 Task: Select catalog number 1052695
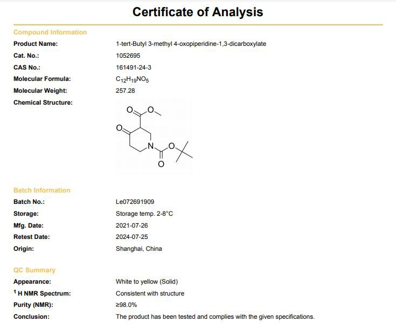point(128,56)
